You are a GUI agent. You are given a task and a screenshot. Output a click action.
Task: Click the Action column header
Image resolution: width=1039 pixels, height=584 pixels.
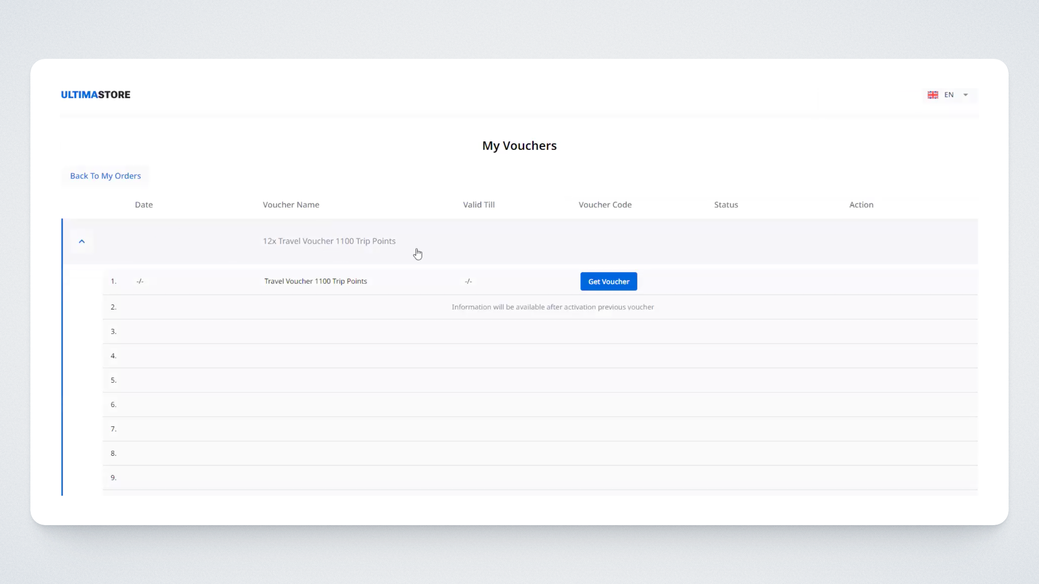[x=861, y=205]
